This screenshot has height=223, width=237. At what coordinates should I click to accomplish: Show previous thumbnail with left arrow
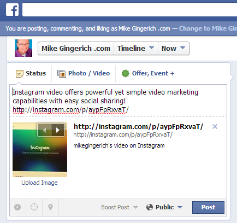tap(44, 130)
